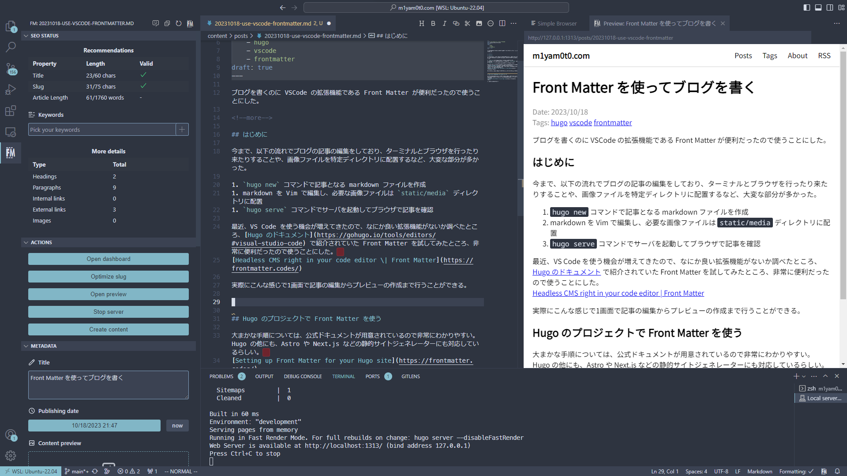Switch to the TERMINAL tab
The image size is (847, 476).
point(343,377)
